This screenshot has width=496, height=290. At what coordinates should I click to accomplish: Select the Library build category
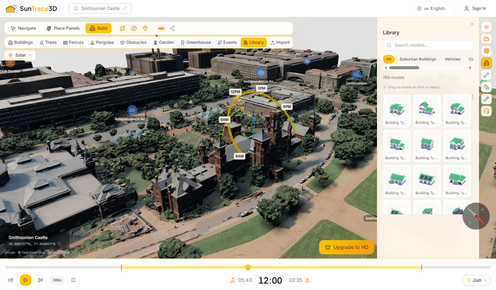coord(254,42)
